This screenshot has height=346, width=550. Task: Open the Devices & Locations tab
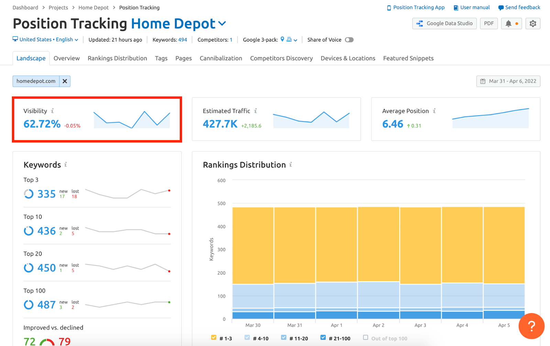point(348,58)
